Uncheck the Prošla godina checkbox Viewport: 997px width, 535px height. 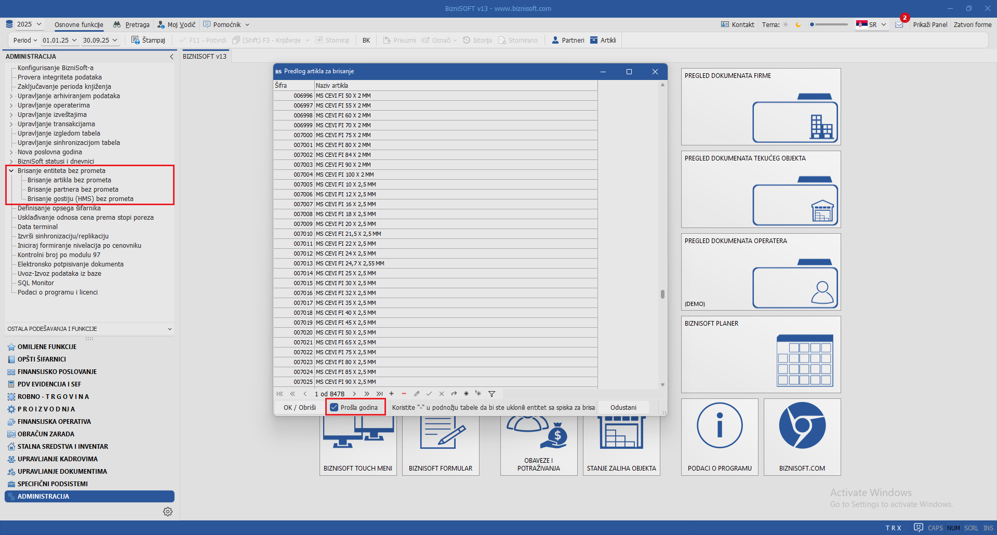point(335,408)
